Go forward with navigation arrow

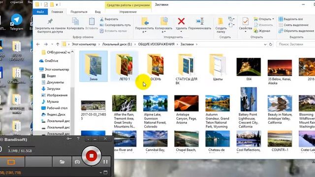click(46, 44)
